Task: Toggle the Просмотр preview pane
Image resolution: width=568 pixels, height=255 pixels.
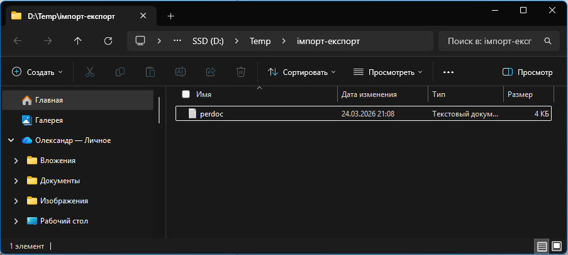Action: click(527, 72)
